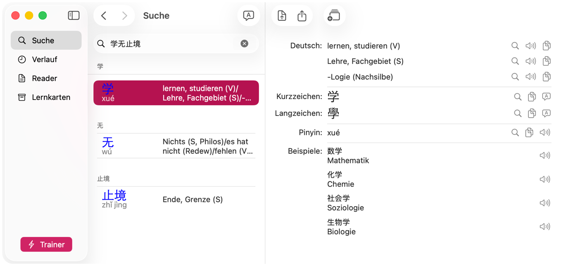Select the 学 xué result row
The image size is (561, 266).
tap(176, 93)
